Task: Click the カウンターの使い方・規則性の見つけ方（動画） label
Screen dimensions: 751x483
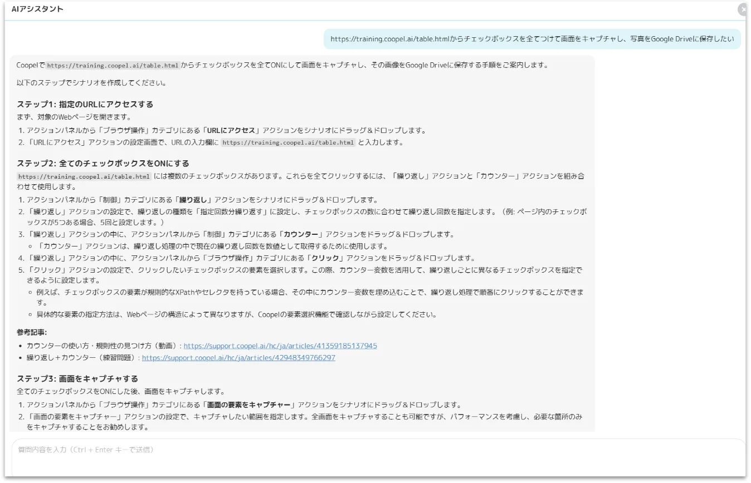Action: coord(103,346)
